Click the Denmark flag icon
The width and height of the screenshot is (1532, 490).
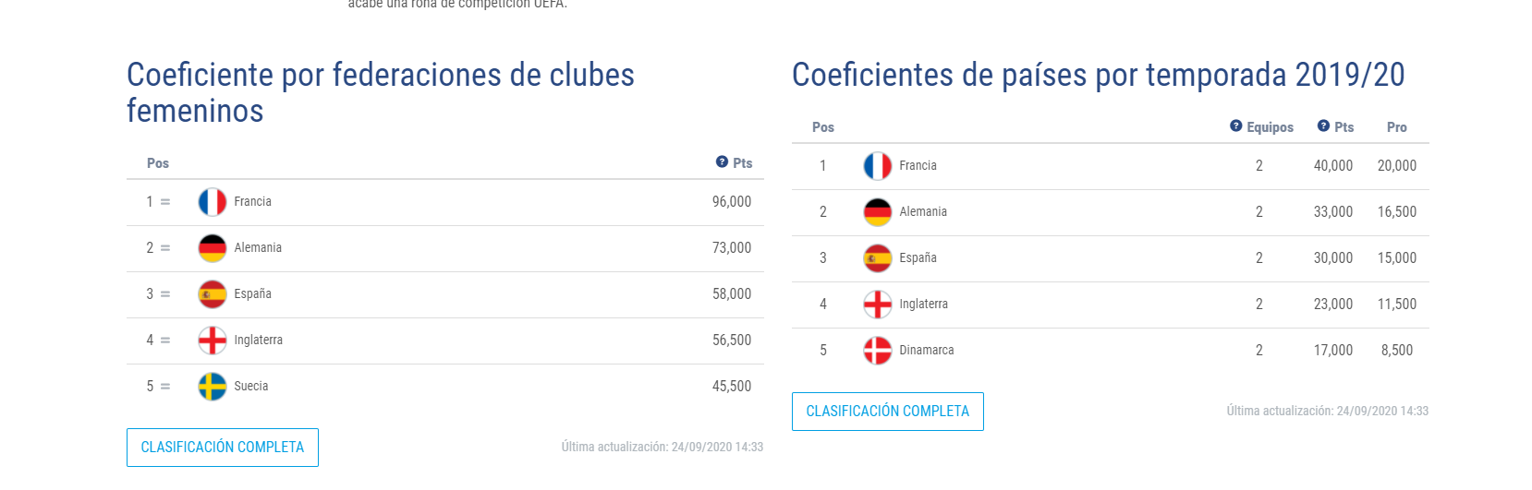(x=878, y=351)
